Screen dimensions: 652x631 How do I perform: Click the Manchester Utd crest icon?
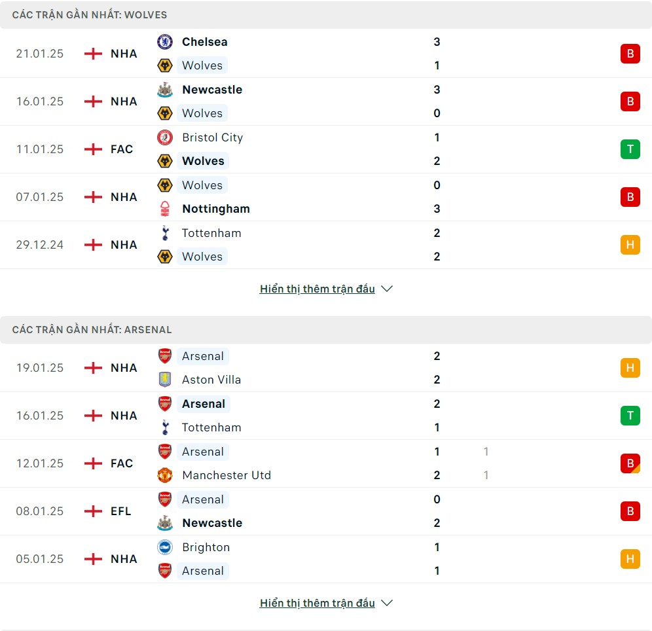[x=165, y=475]
